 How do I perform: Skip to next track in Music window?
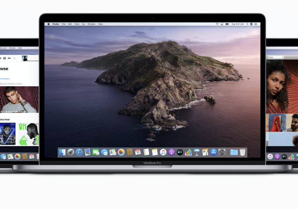(9, 58)
